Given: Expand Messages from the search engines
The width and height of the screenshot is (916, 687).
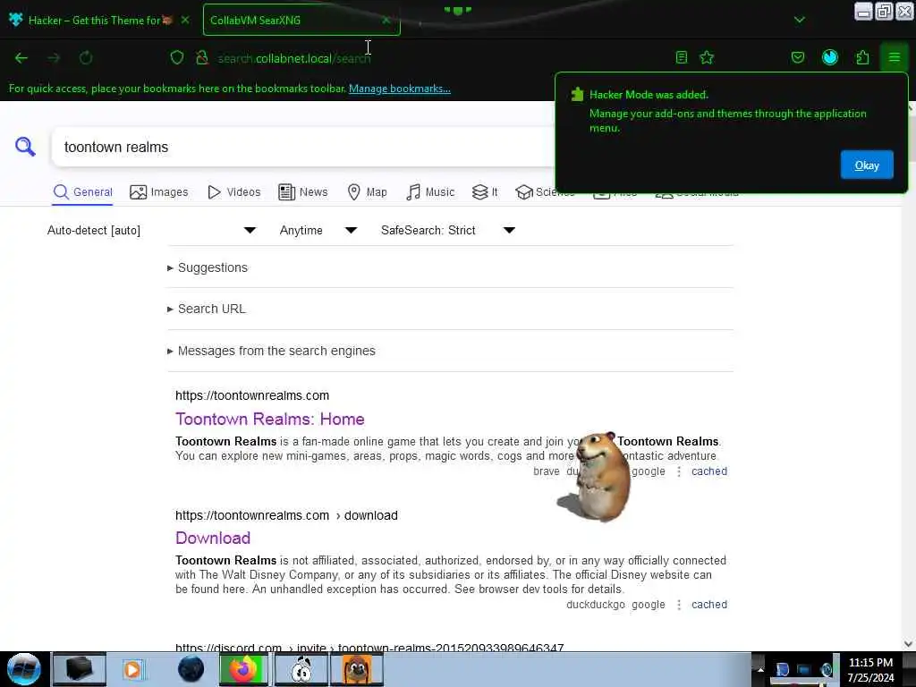Looking at the screenshot, I should point(272,351).
